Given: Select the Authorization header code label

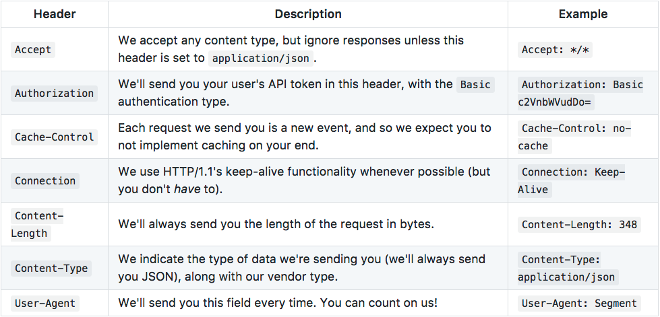Looking at the screenshot, I should 55,94.
